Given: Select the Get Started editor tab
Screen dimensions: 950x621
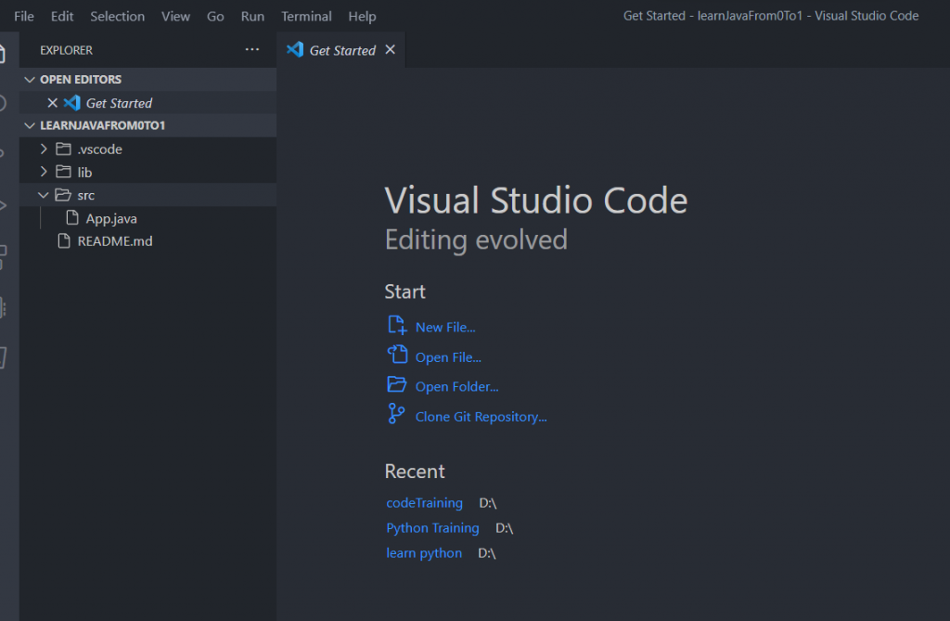Looking at the screenshot, I should (x=340, y=50).
